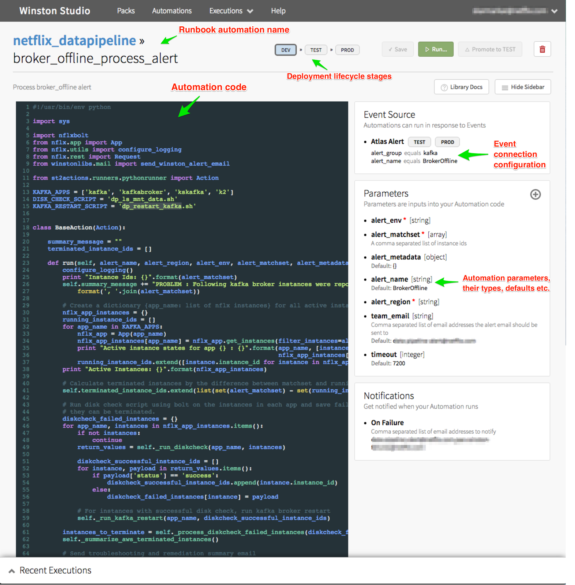The image size is (575, 585).
Task: Select the DEV lifecycle stage
Action: pyautogui.click(x=286, y=50)
